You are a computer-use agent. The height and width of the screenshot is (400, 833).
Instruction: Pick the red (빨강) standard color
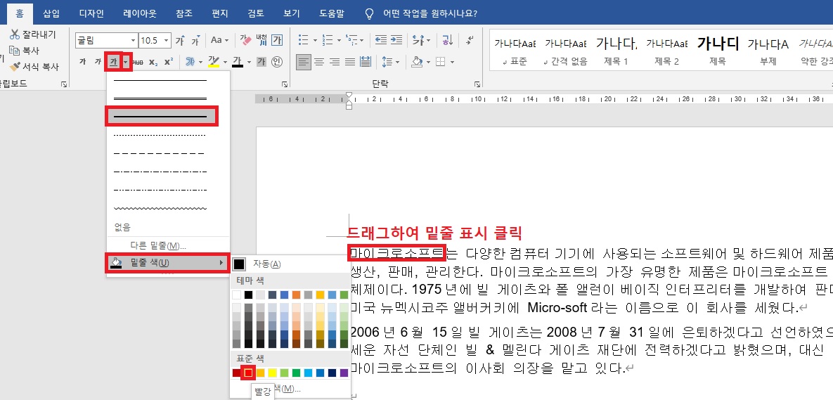(x=247, y=373)
